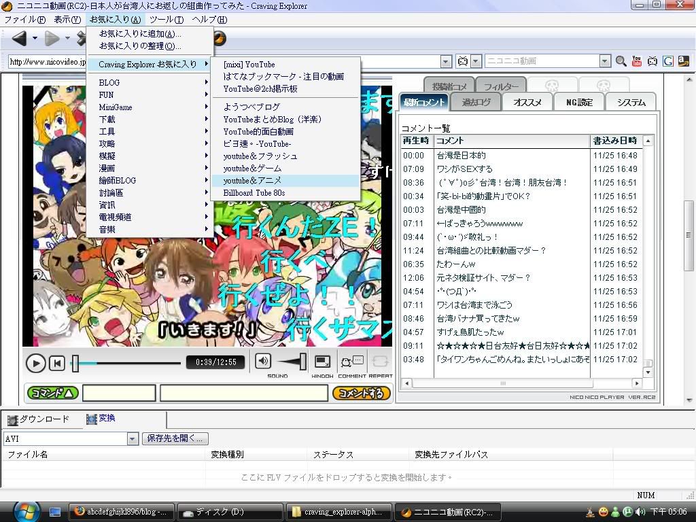696x522 pixels.
Task: Click the コマンド button
Action: pos(53,393)
